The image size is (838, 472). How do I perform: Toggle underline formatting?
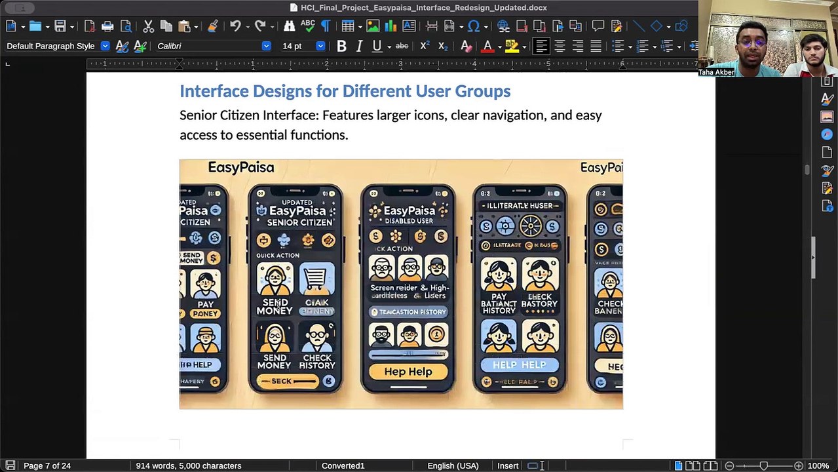pyautogui.click(x=377, y=46)
